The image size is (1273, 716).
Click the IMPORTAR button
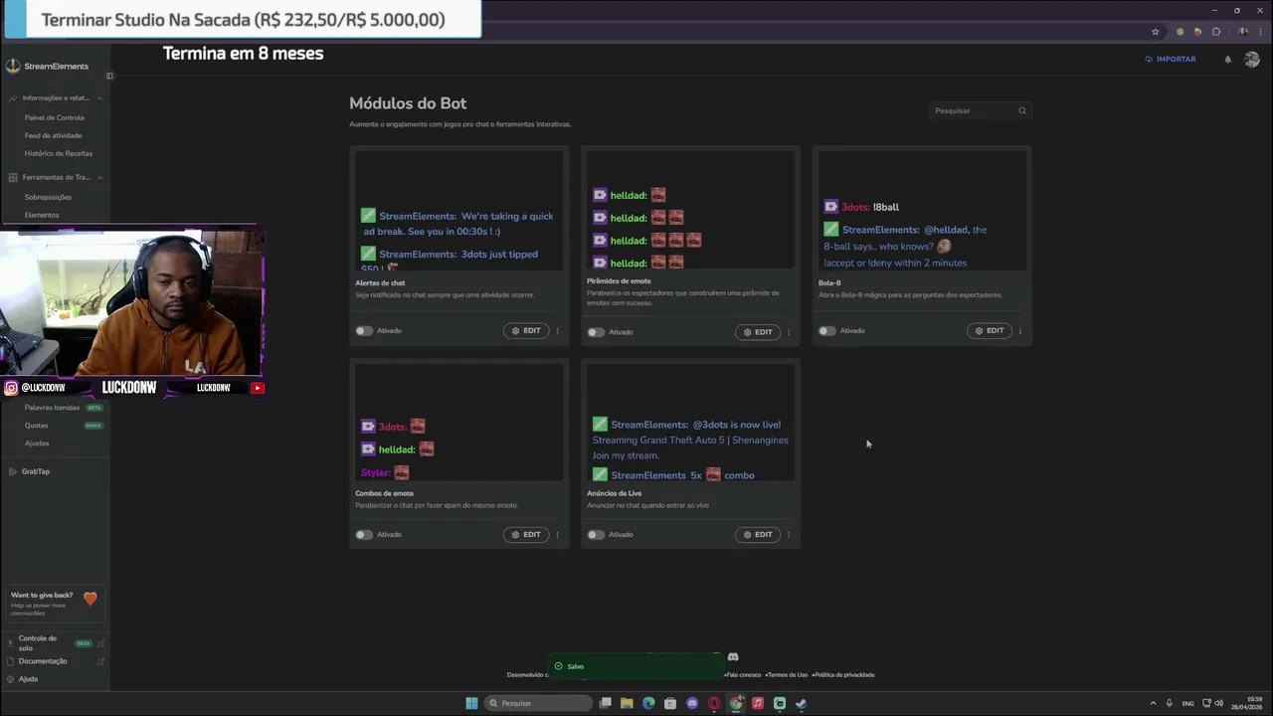coord(1171,59)
